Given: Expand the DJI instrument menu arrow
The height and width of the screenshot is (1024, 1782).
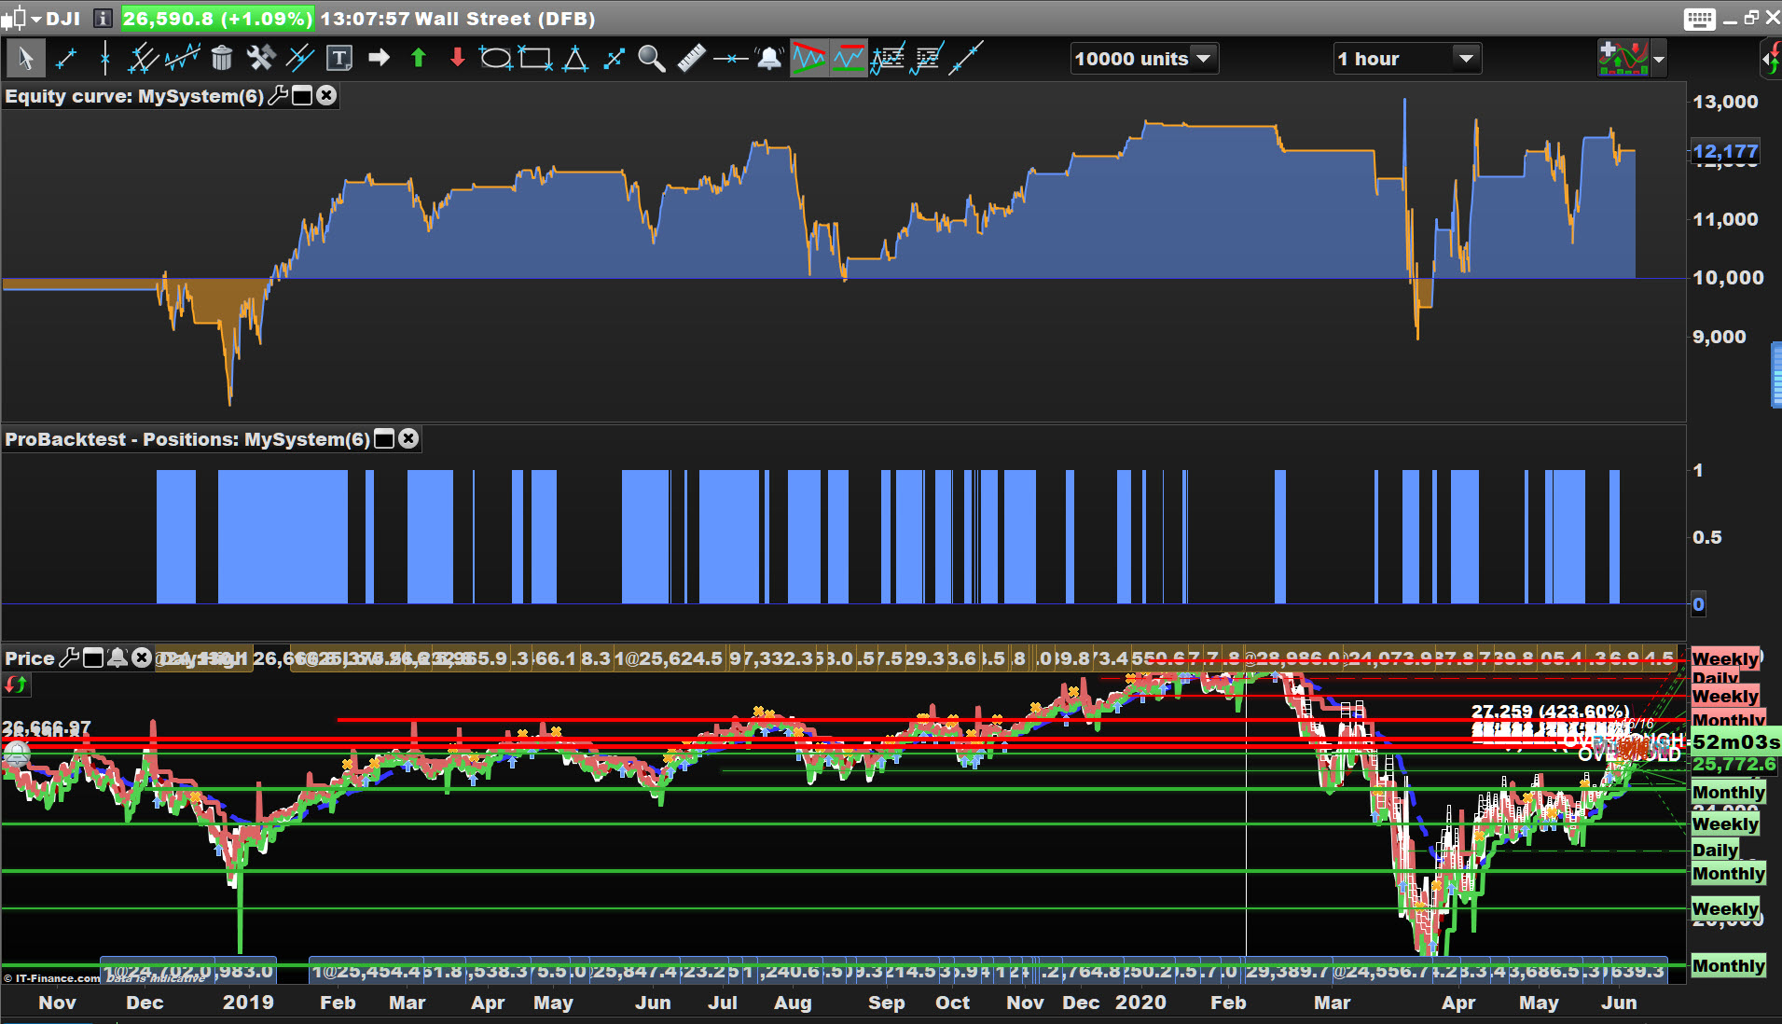Looking at the screenshot, I should point(36,19).
